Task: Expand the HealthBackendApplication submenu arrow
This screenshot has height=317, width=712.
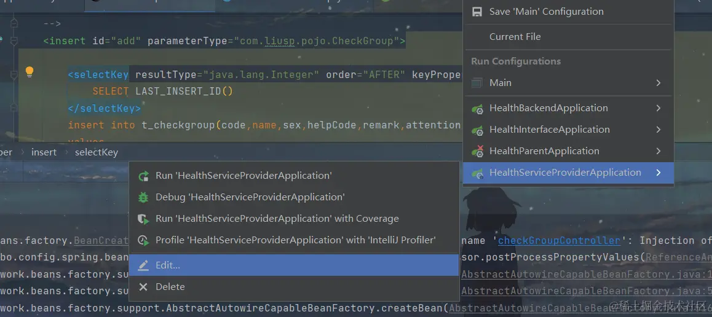Action: (659, 108)
